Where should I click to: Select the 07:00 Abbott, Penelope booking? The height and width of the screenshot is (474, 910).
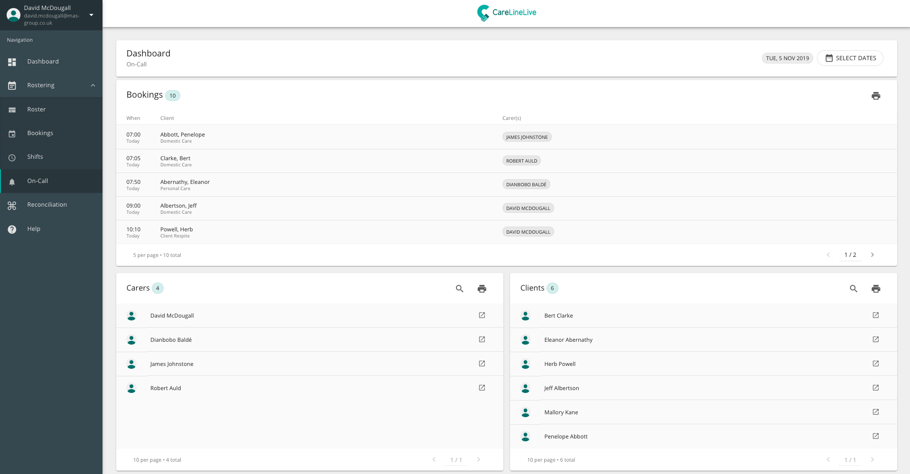507,137
